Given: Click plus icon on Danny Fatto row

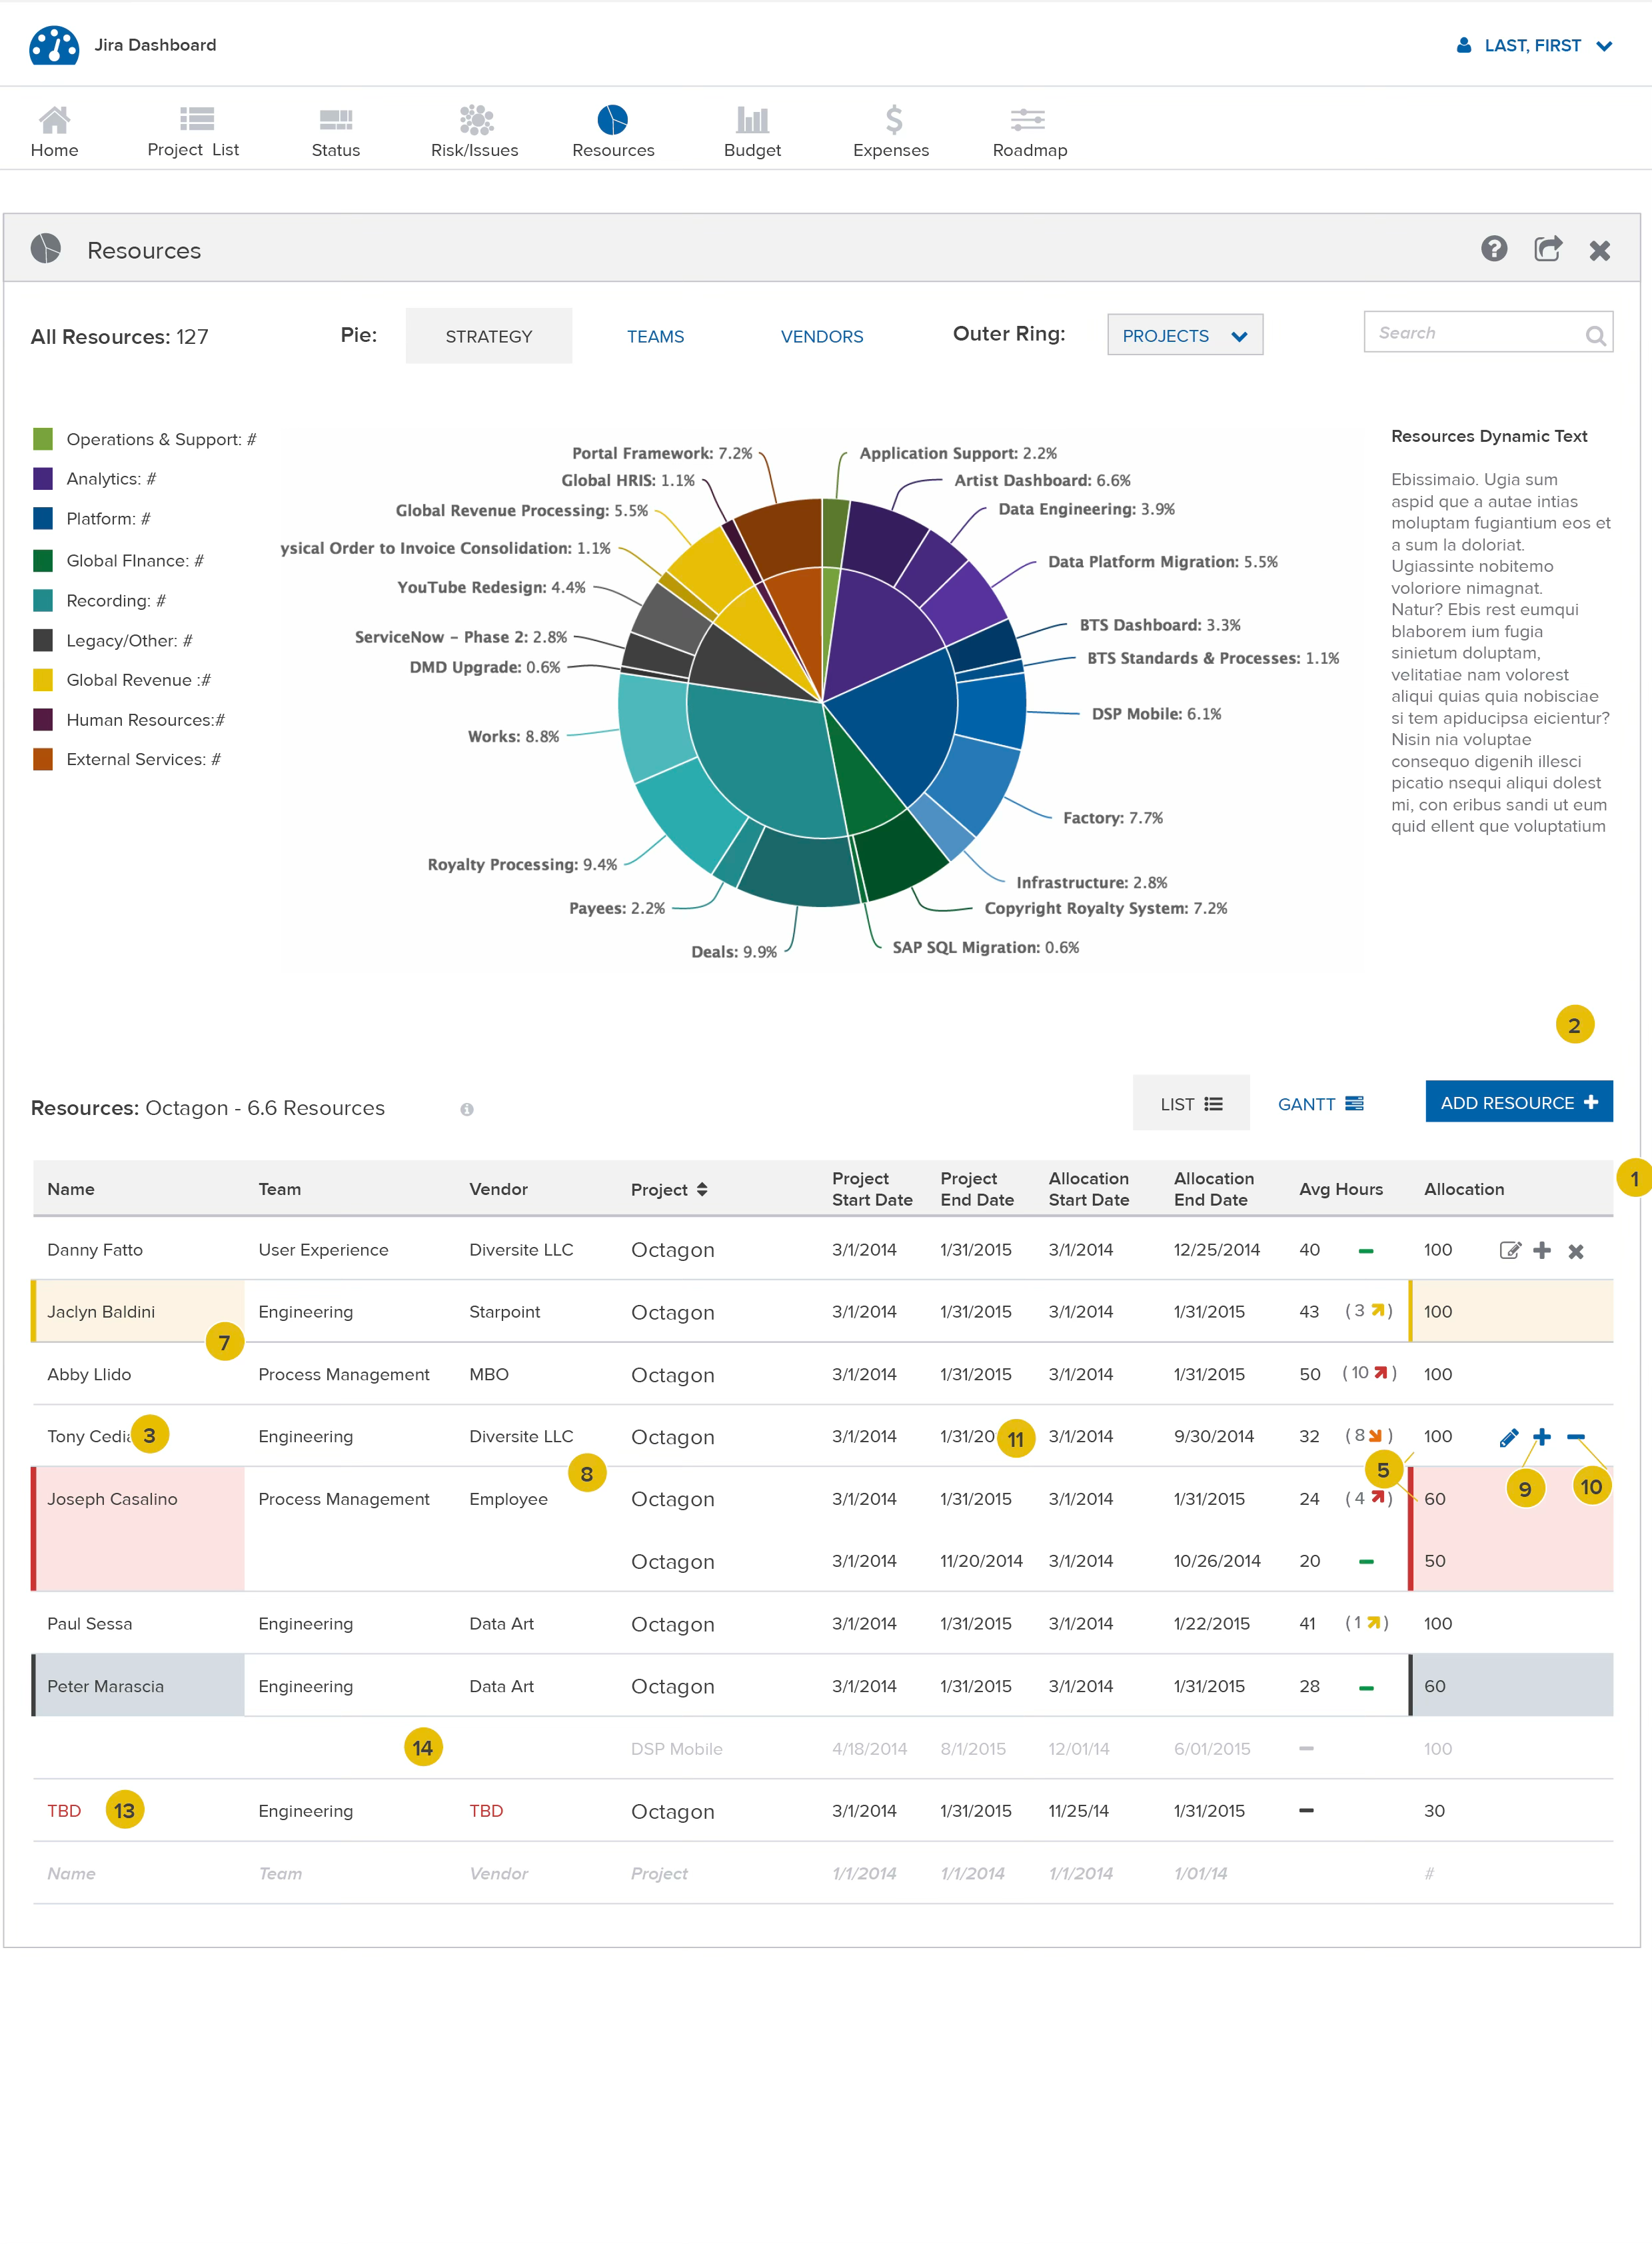Looking at the screenshot, I should coord(1541,1250).
